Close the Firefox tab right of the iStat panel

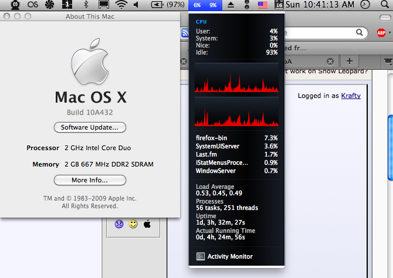click(x=330, y=62)
